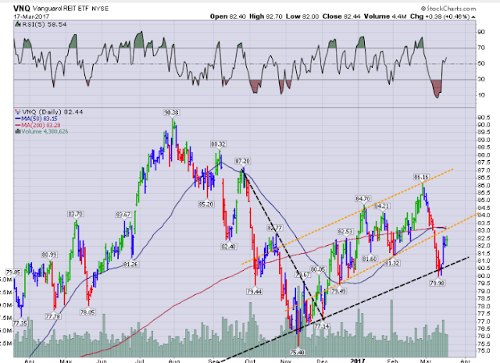Click the 77.14 price label
The width and height of the screenshot is (500, 363).
[322, 326]
